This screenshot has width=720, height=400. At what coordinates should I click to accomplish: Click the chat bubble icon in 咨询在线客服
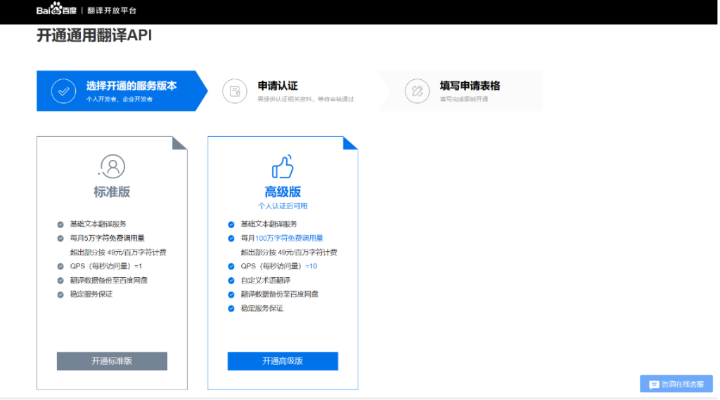tap(654, 385)
